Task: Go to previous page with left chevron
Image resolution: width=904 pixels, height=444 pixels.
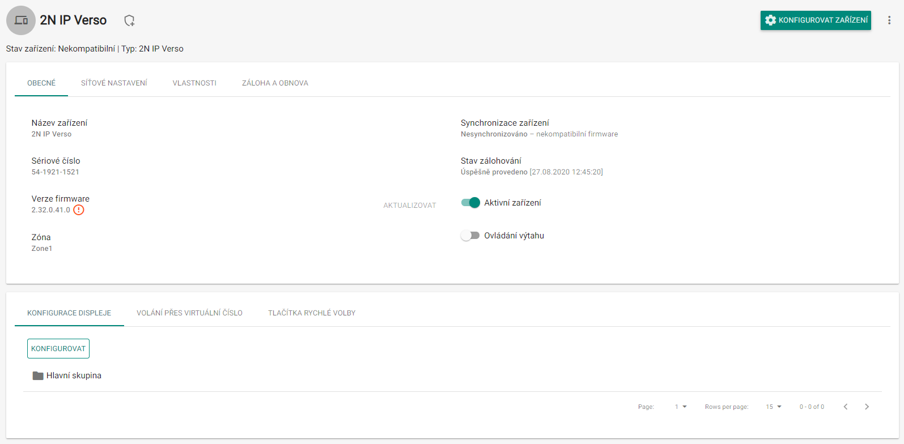Action: pos(846,407)
